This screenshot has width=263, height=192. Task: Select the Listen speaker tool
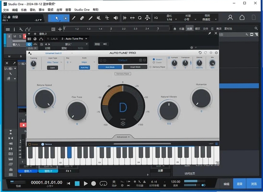coord(116,18)
